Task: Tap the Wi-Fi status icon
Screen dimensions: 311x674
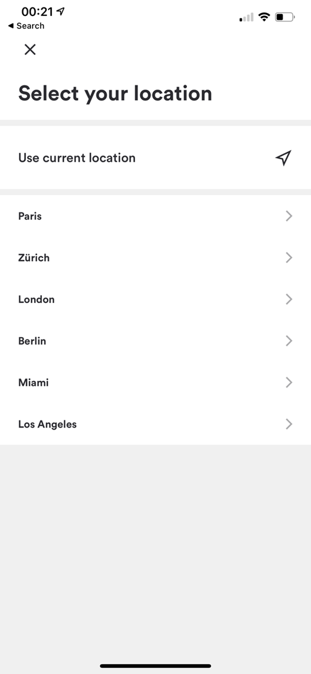Action: point(264,17)
